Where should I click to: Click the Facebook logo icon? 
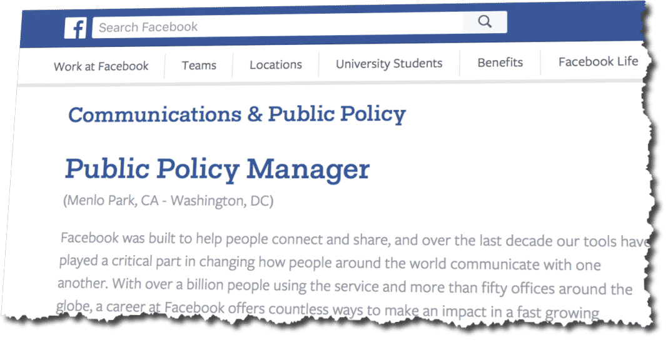(x=76, y=28)
